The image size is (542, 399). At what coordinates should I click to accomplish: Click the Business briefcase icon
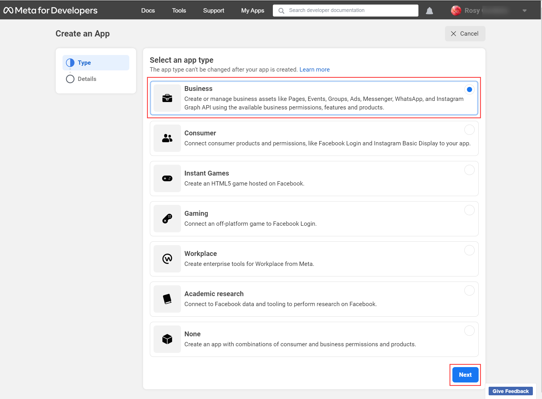pyautogui.click(x=167, y=98)
